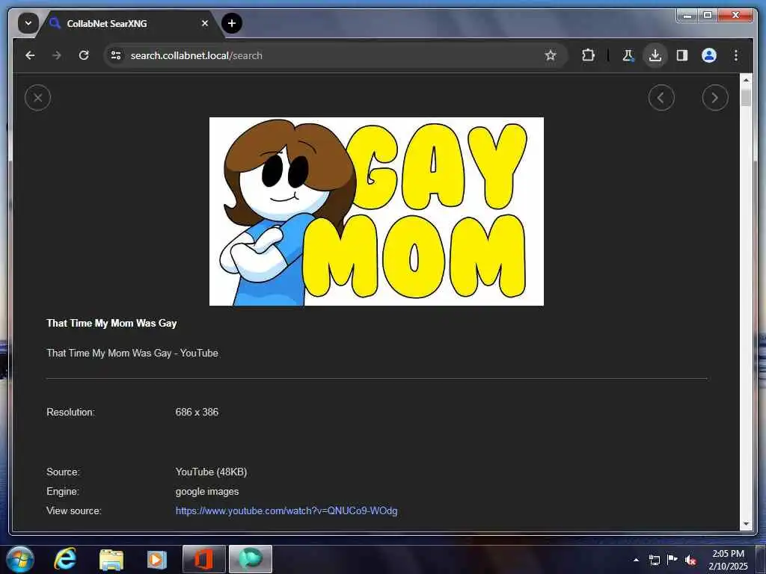Click the page scrollbar up arrow
The image size is (766, 574).
[746, 79]
